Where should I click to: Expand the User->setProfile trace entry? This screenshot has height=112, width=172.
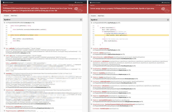[4, 48]
